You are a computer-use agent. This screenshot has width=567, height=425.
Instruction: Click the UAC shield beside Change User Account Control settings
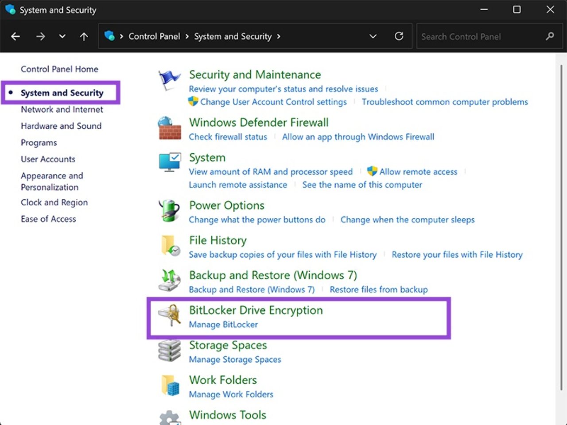193,101
